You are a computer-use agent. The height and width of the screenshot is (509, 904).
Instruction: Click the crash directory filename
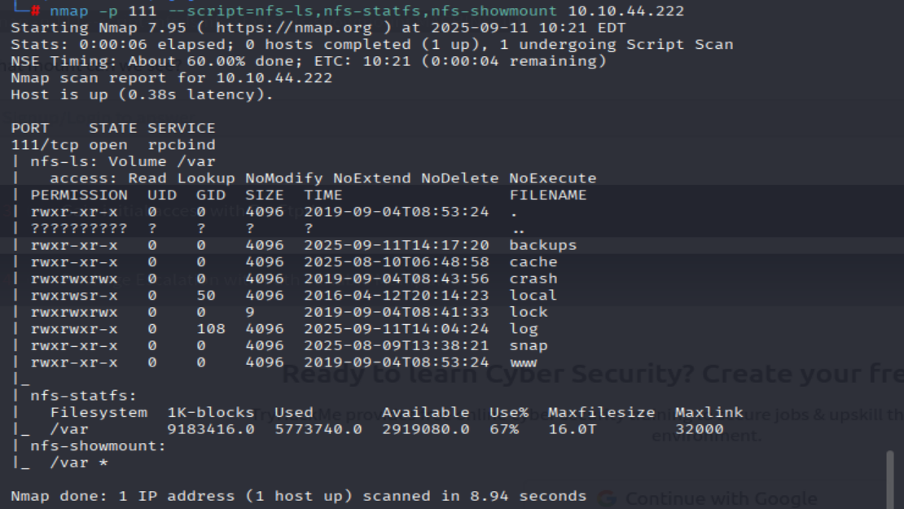pyautogui.click(x=533, y=279)
